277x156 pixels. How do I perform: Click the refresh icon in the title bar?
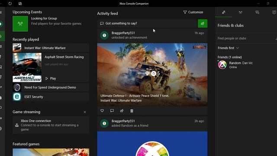click(x=10, y=3)
